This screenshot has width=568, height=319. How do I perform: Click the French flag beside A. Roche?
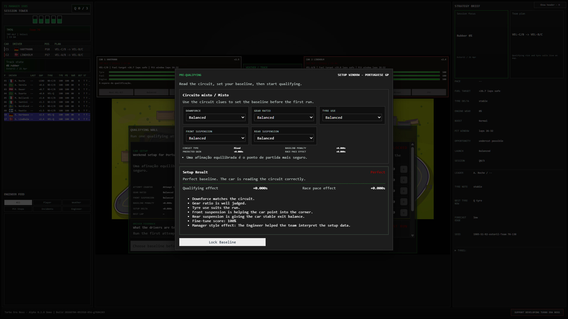point(11,81)
